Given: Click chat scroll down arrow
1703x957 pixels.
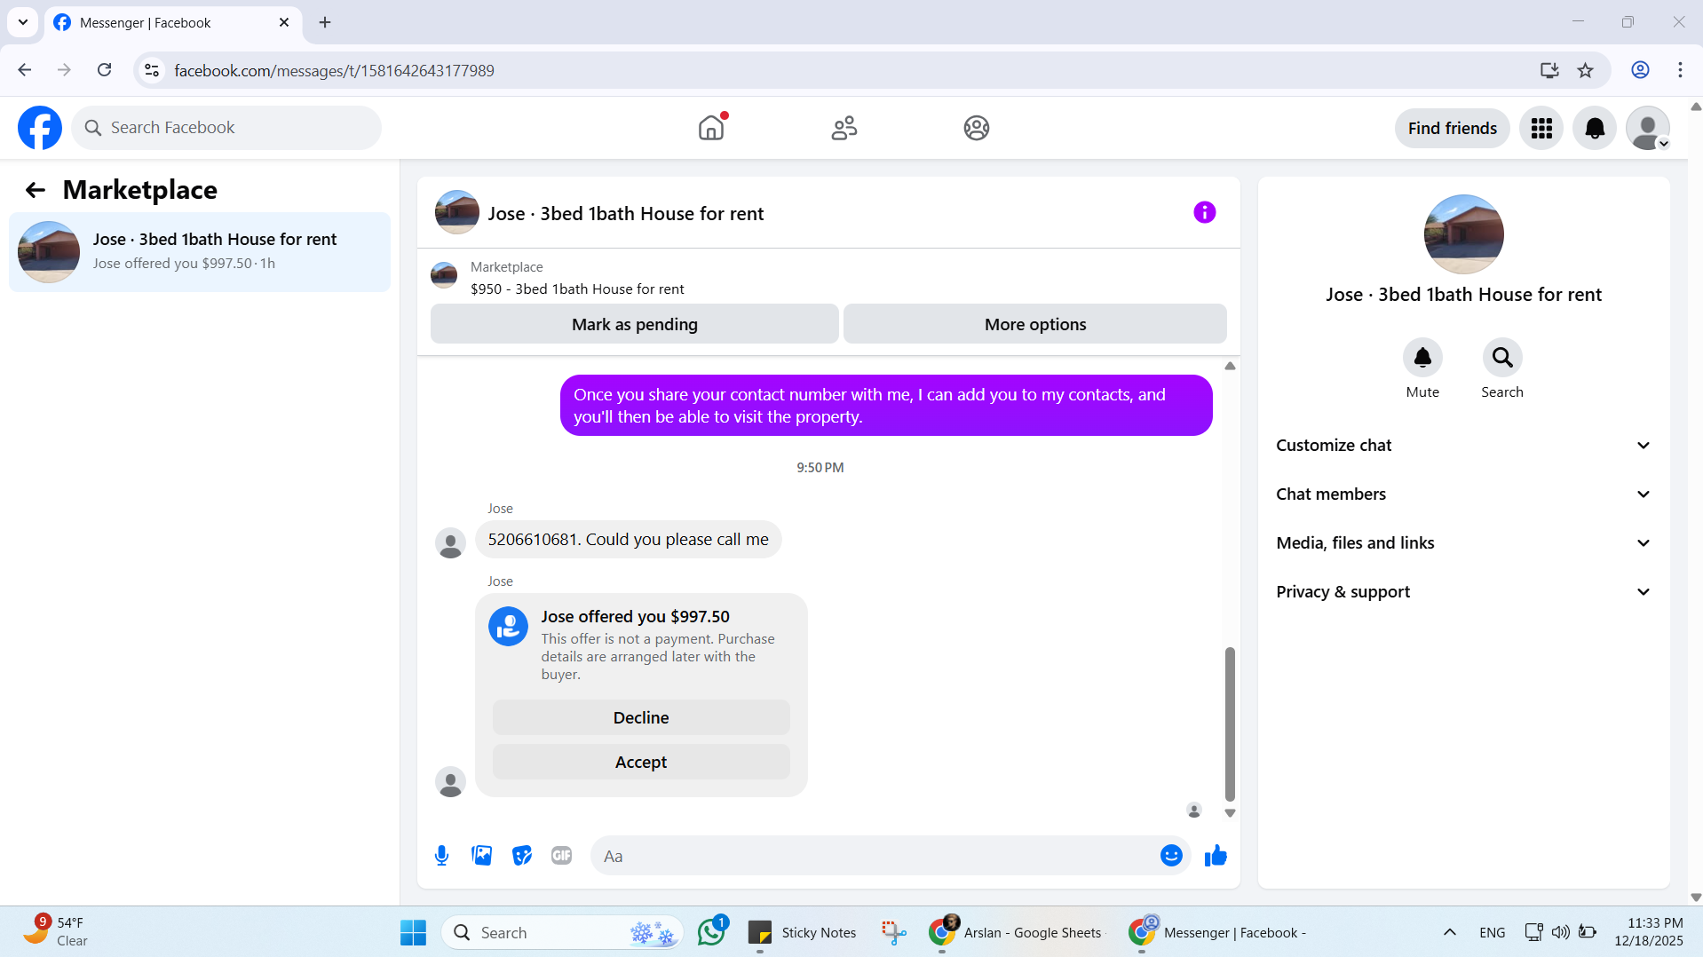Looking at the screenshot, I should pyautogui.click(x=1230, y=812).
